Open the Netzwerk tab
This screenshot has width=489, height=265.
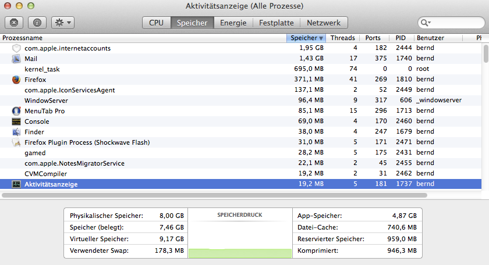coord(324,23)
